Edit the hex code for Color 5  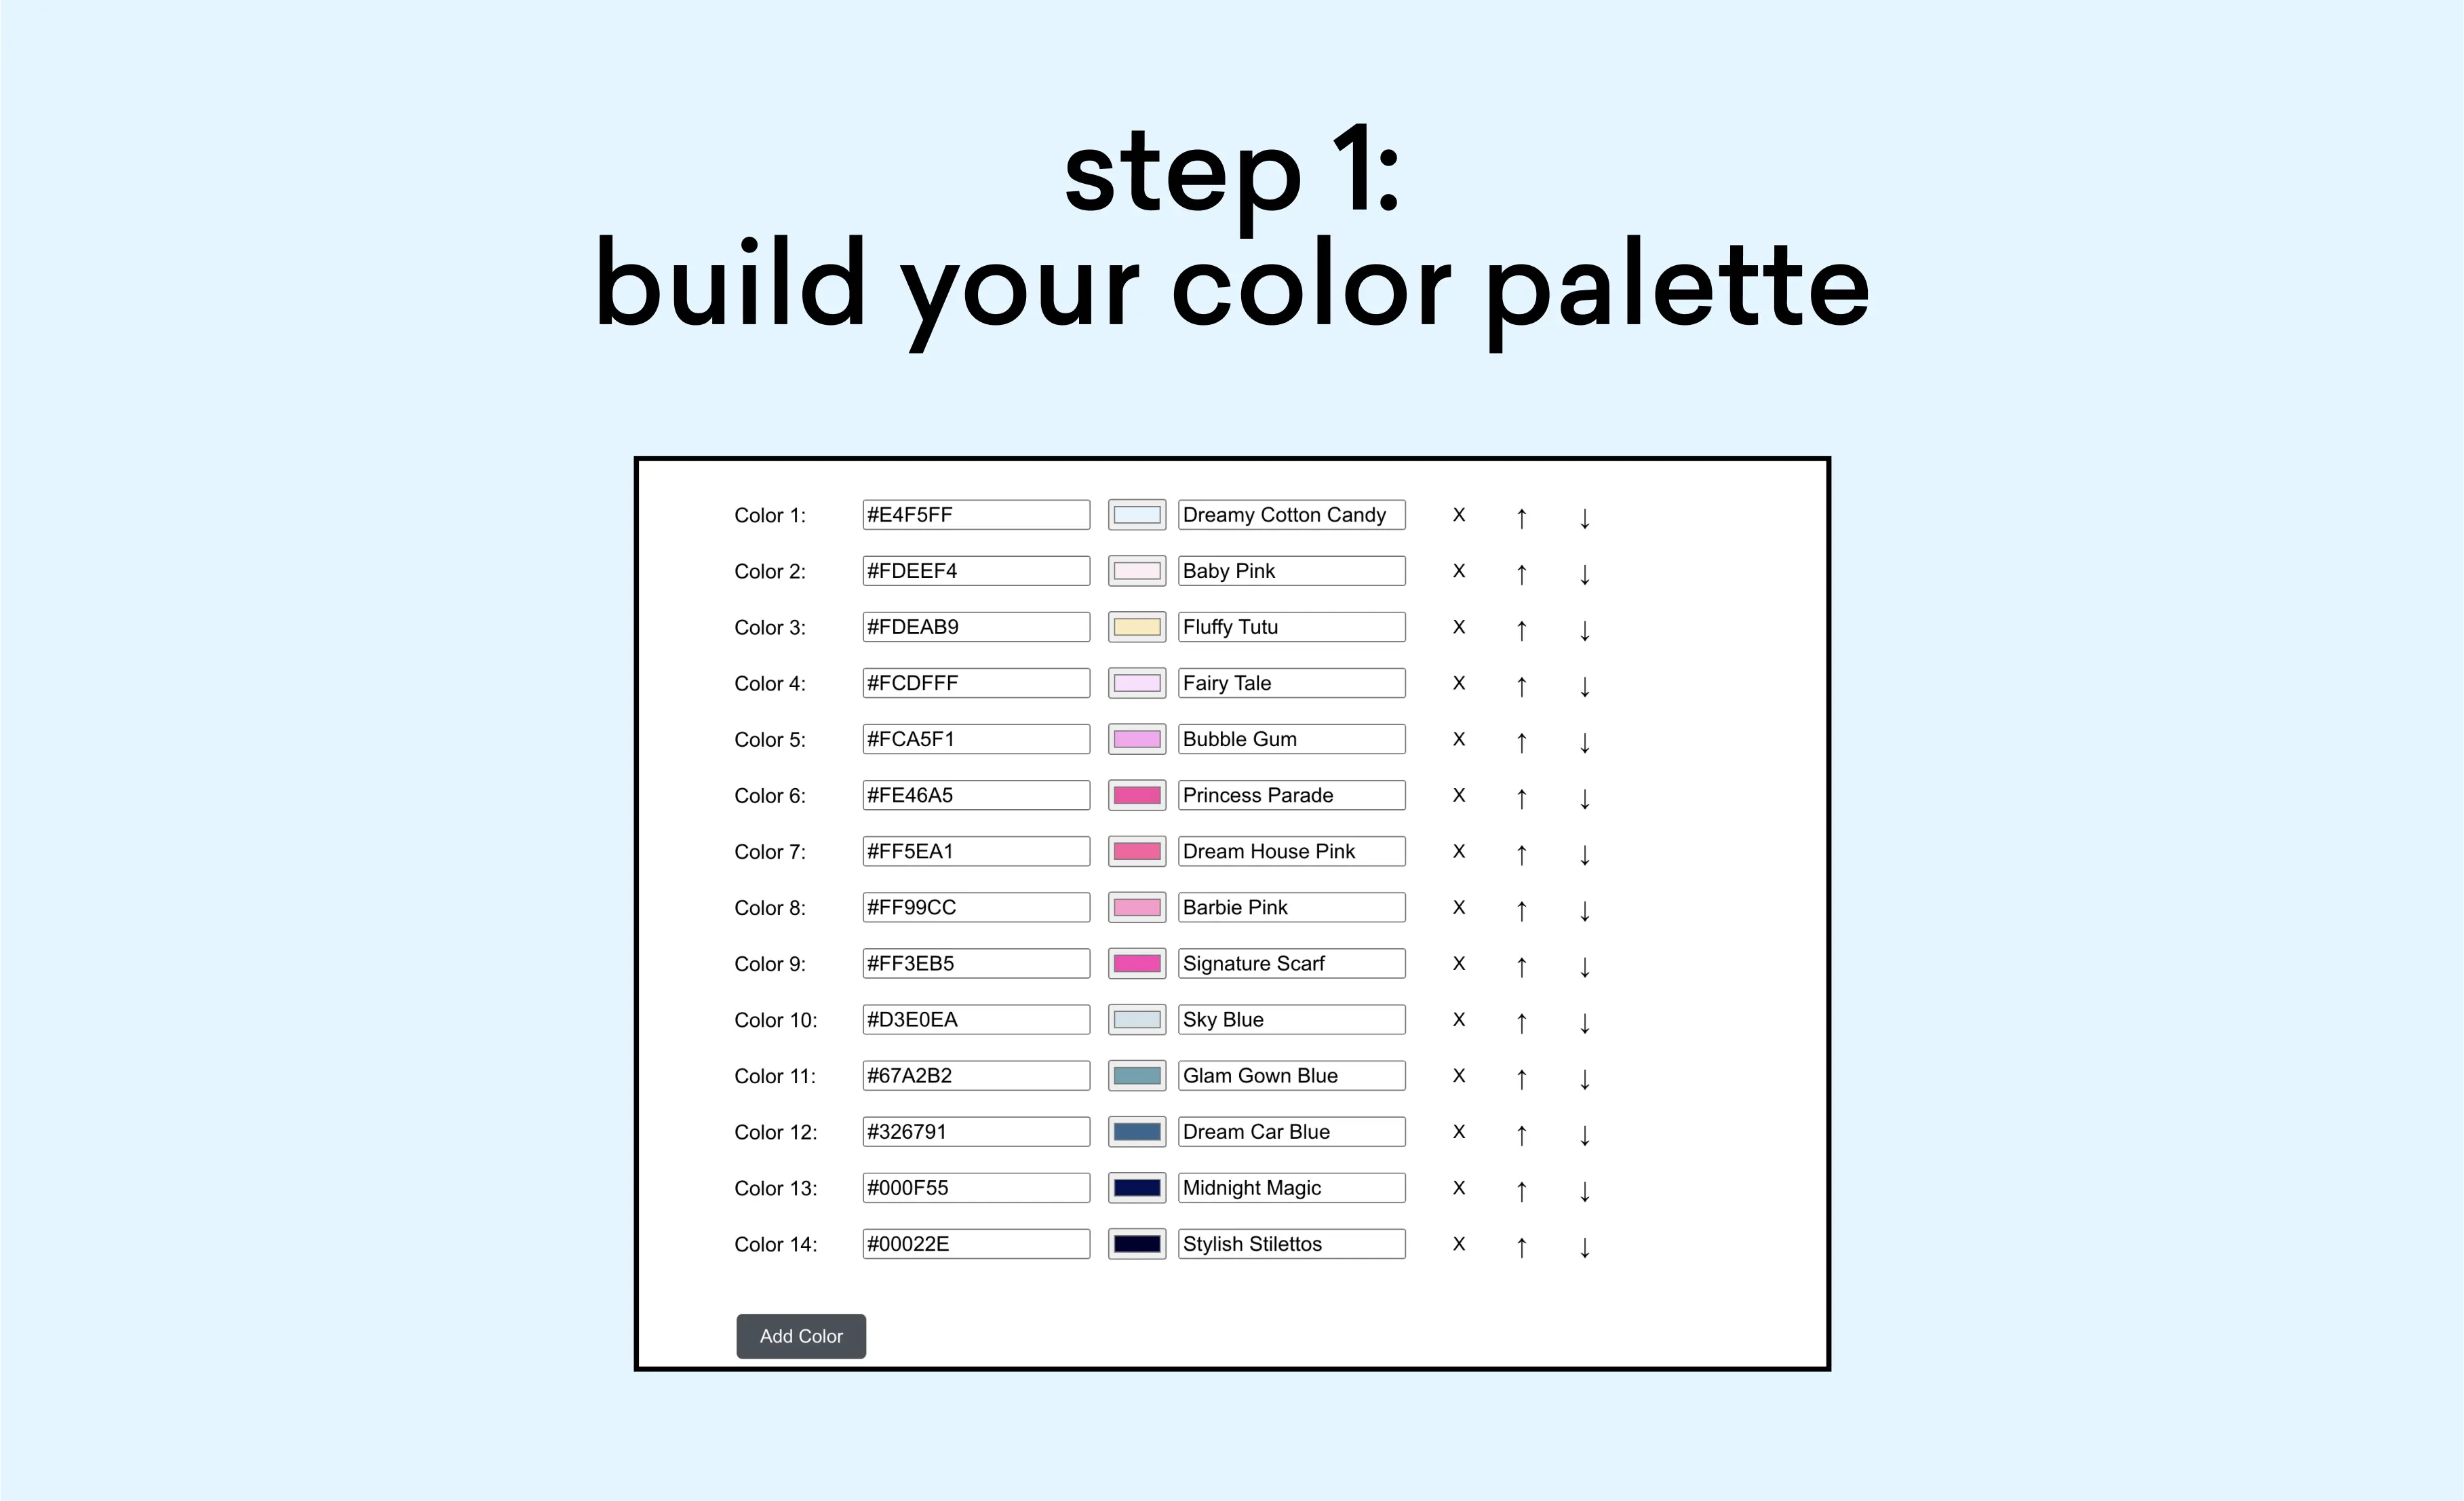(975, 739)
